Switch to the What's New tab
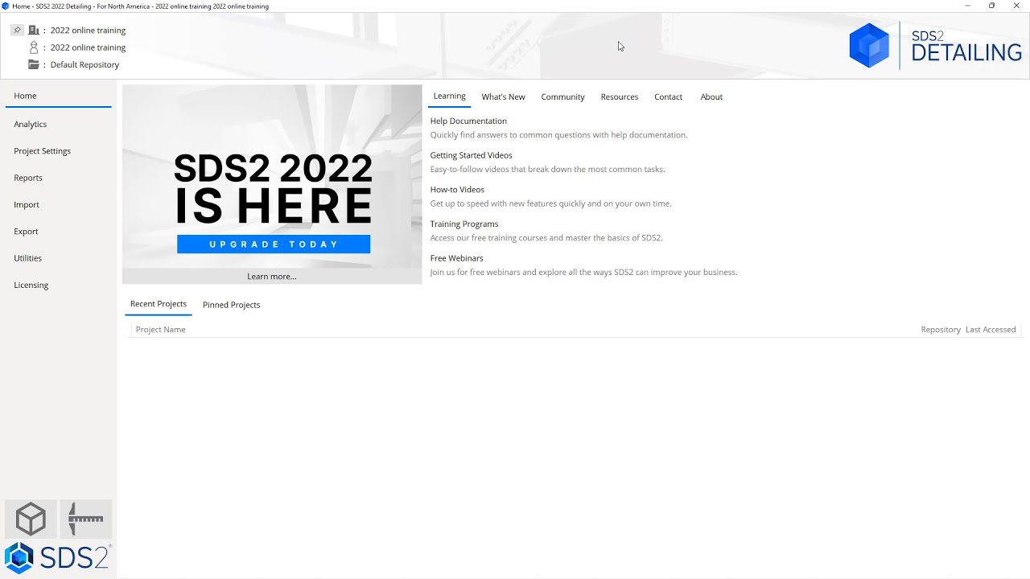 [503, 96]
